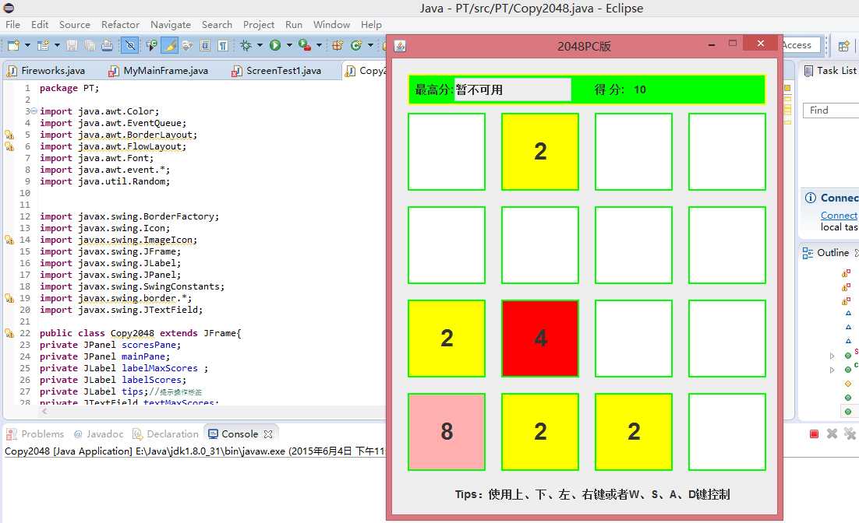Click the Open Type icon in toolbar

pyautogui.click(x=152, y=45)
